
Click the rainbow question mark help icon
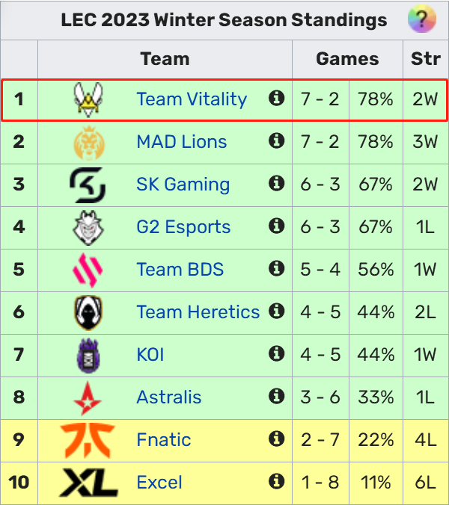point(422,19)
